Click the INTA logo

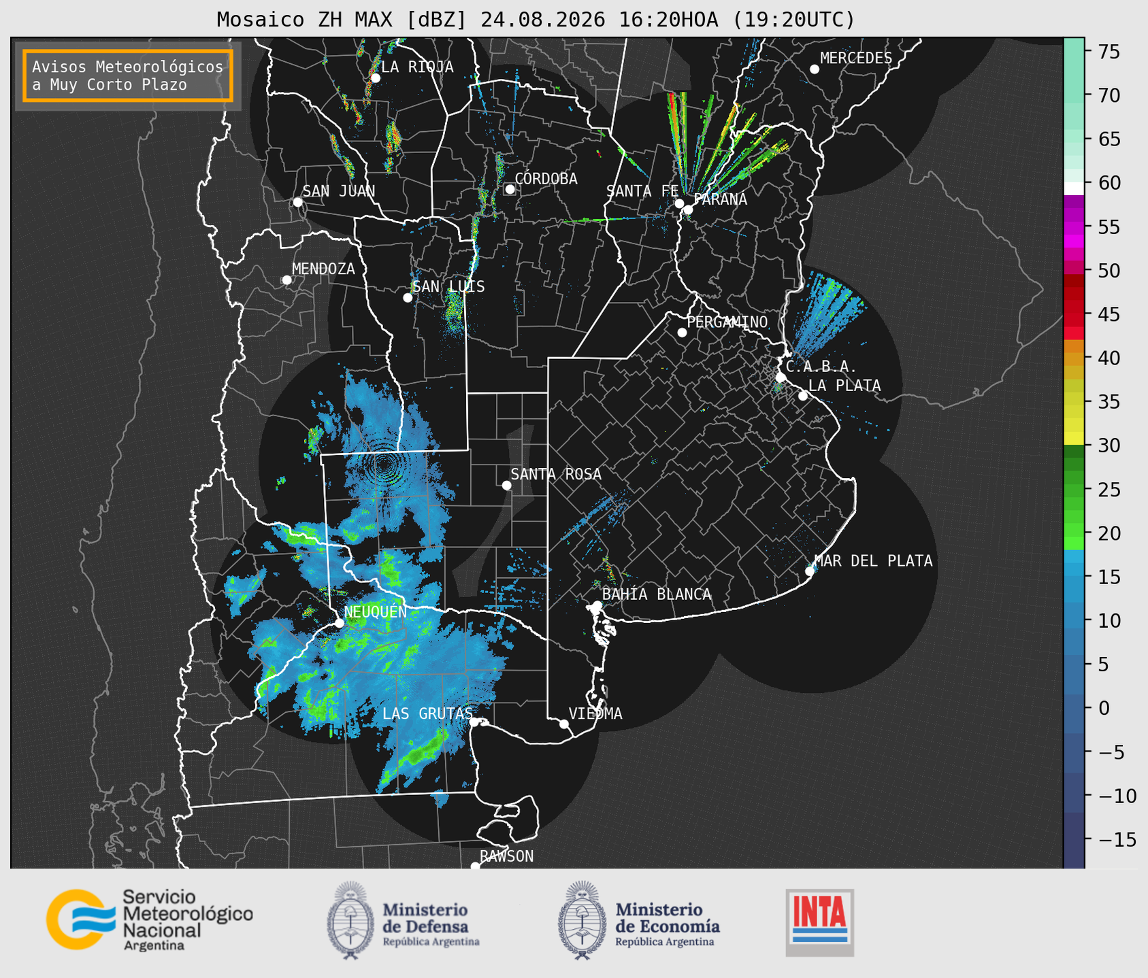820,922
